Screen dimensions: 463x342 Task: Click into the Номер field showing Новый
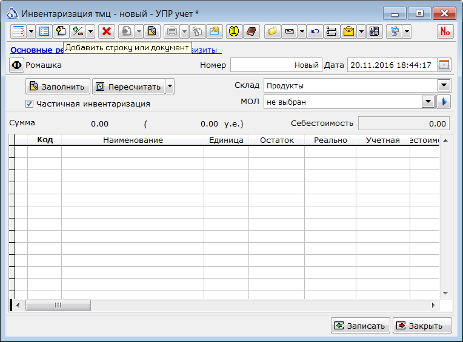point(276,65)
